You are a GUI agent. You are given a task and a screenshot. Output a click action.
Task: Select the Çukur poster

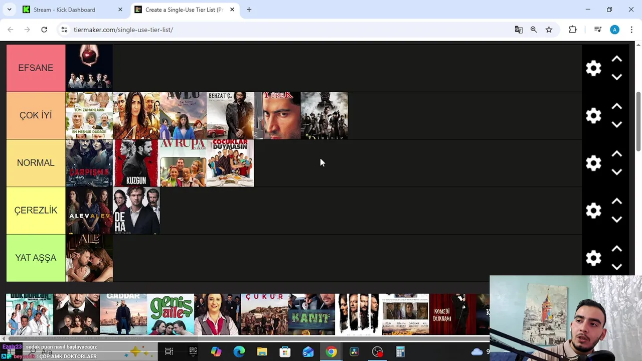point(264,314)
